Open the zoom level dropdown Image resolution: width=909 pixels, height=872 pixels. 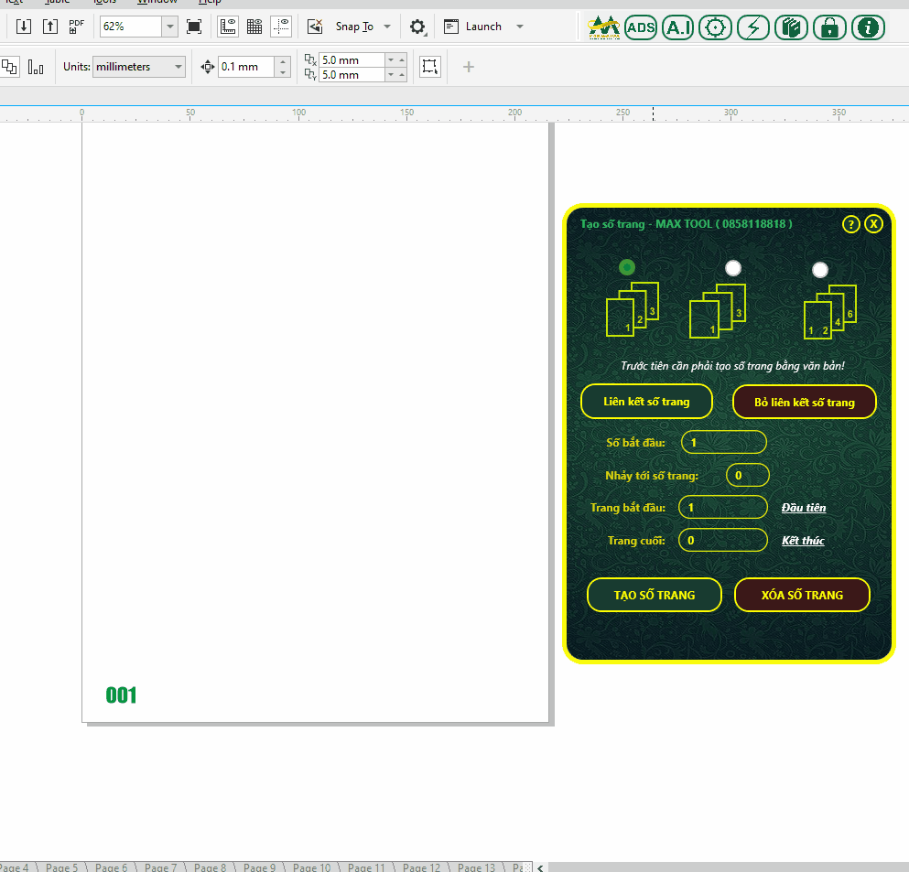(169, 27)
